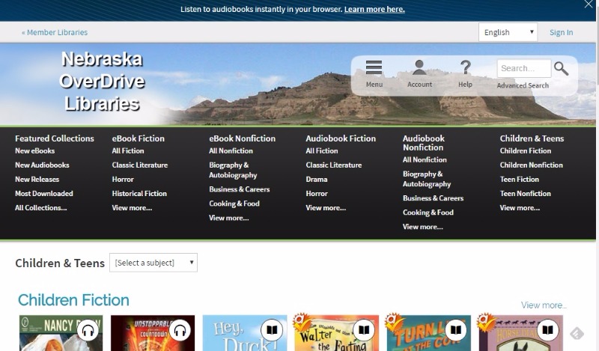This screenshot has width=599, height=351.
Task: Click the carousel next arrow beside covers
Action: tap(577, 334)
